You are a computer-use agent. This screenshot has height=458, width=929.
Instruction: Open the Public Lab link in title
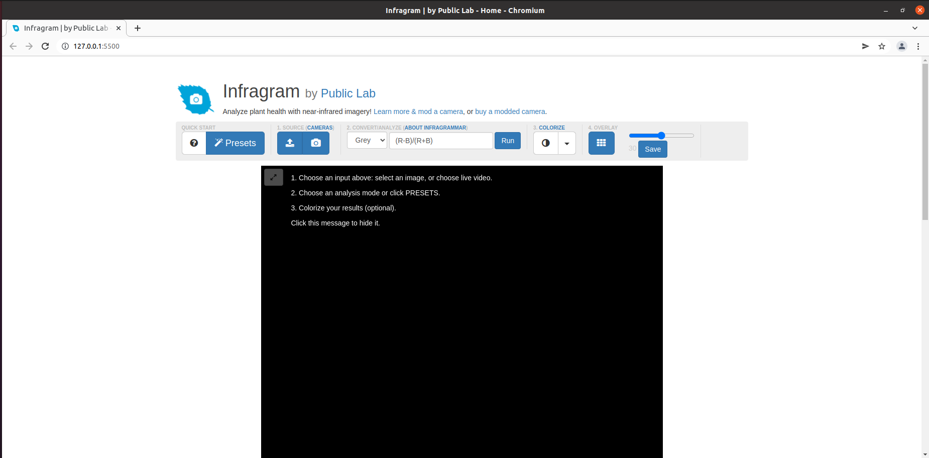pos(348,93)
